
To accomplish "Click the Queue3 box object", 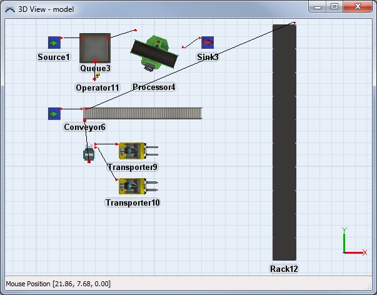I will click(95, 48).
